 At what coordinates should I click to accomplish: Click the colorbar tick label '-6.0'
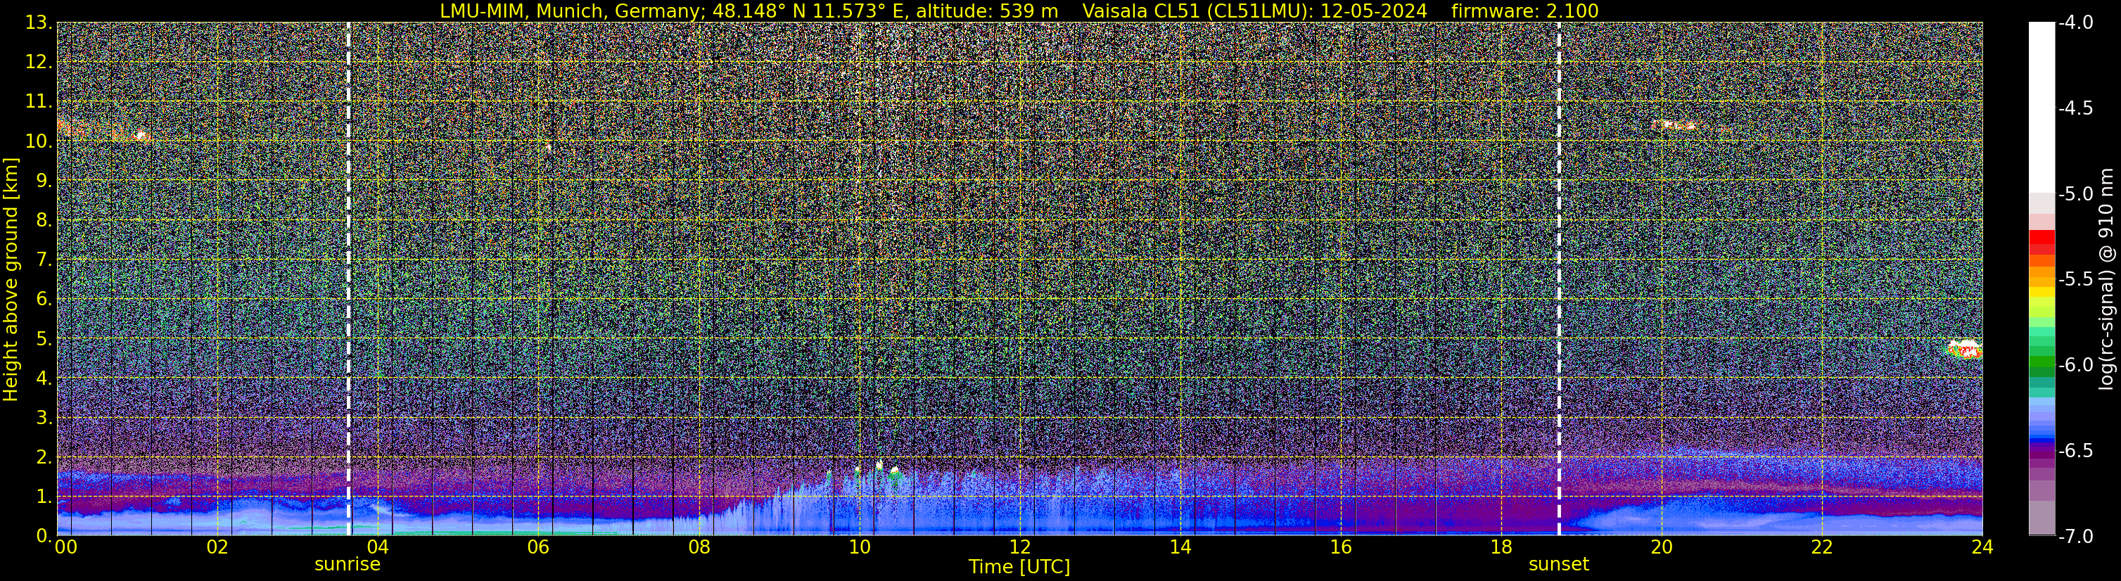point(2076,365)
